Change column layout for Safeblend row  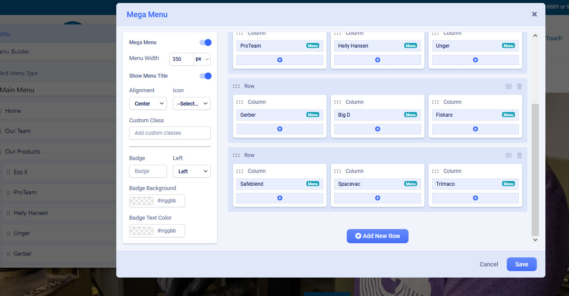[x=508, y=155]
